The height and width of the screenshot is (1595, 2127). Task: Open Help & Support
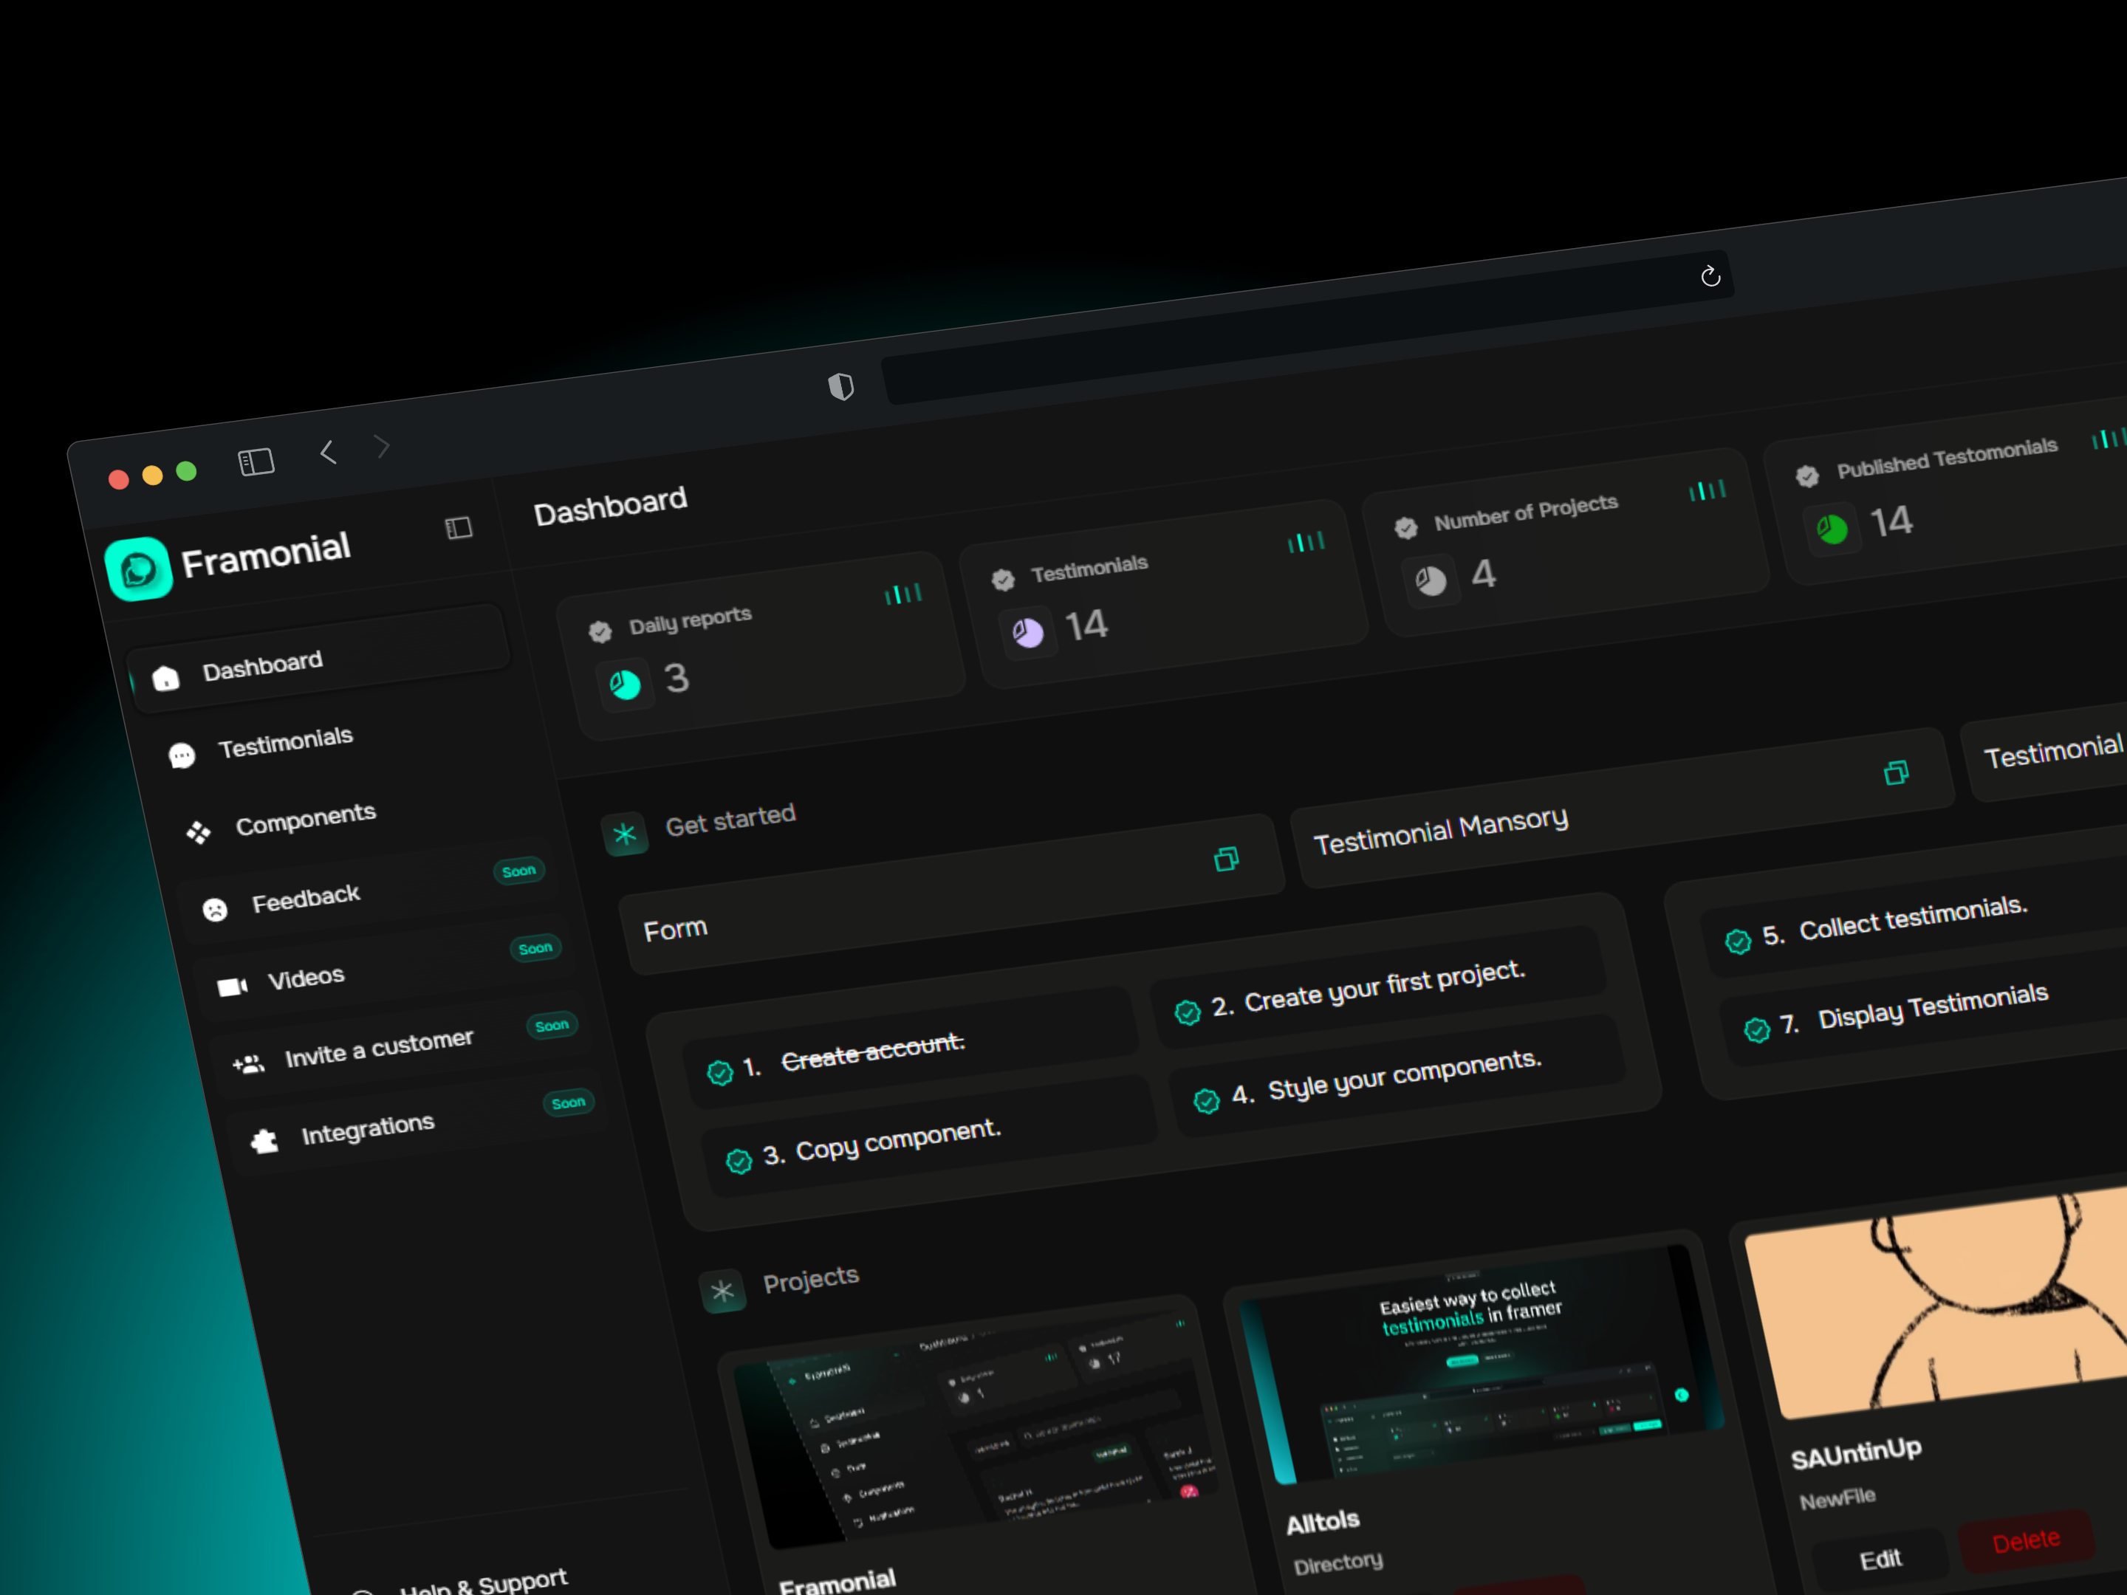483,1582
